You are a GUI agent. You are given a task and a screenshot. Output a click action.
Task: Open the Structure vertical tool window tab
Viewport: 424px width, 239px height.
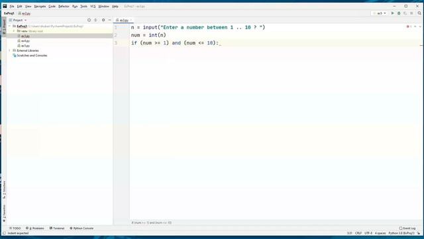[x=4, y=190]
